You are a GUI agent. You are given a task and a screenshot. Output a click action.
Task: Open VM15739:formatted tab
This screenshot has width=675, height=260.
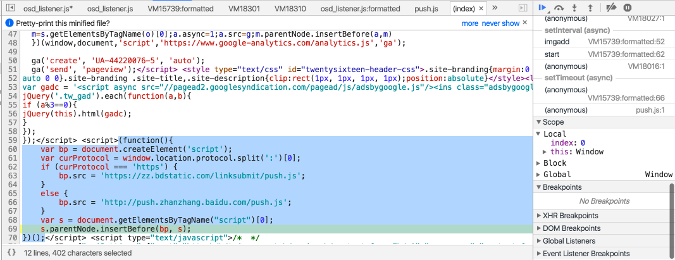pyautogui.click(x=180, y=8)
